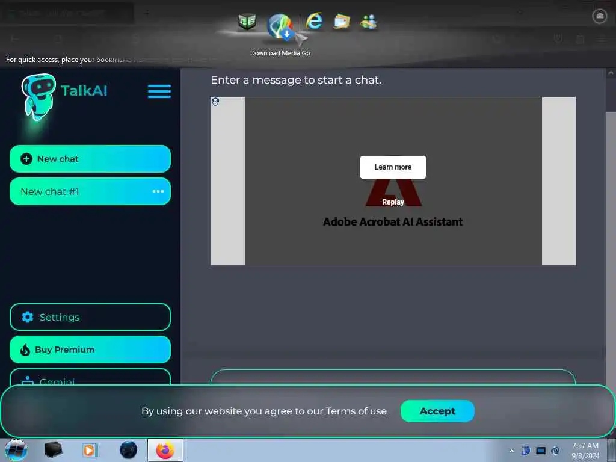Image resolution: width=616 pixels, height=462 pixels.
Task: Replay the Adobe Acrobat ad
Action: click(x=393, y=202)
